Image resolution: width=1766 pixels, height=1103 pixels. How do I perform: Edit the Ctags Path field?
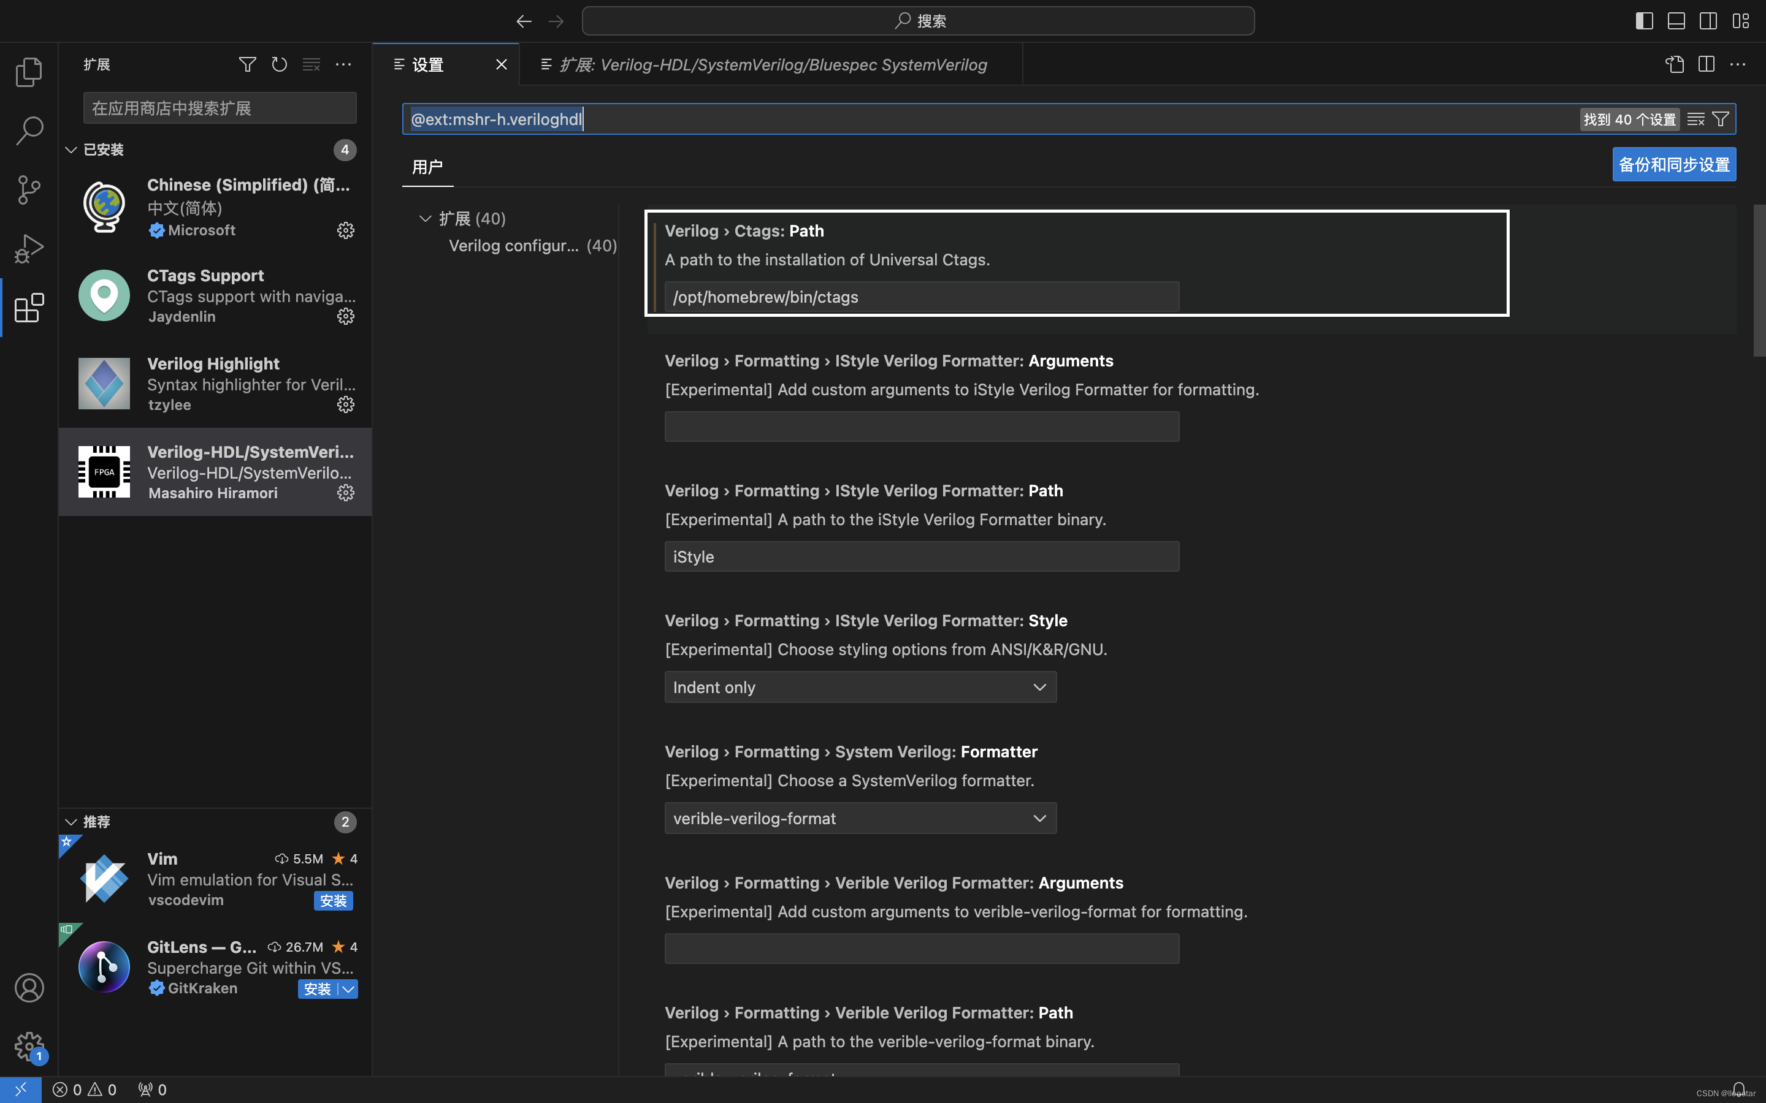(922, 297)
